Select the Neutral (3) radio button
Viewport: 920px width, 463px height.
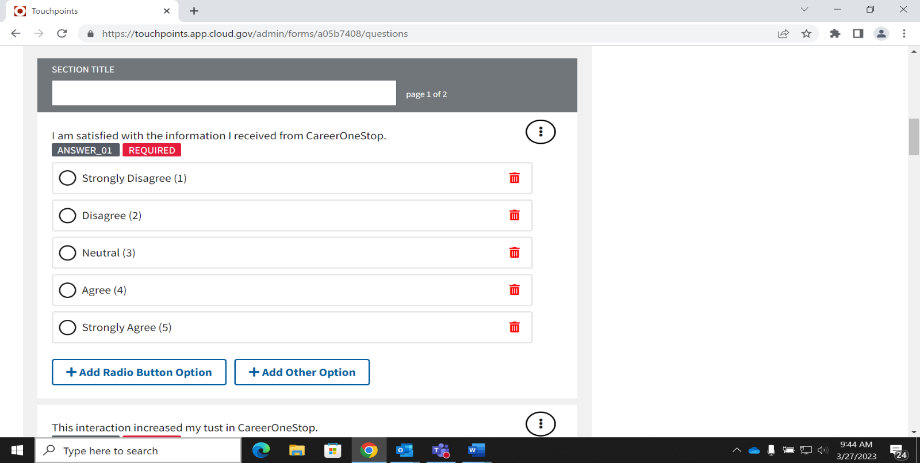point(68,253)
